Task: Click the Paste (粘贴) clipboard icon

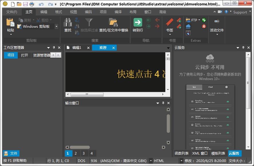Action: (11, 23)
